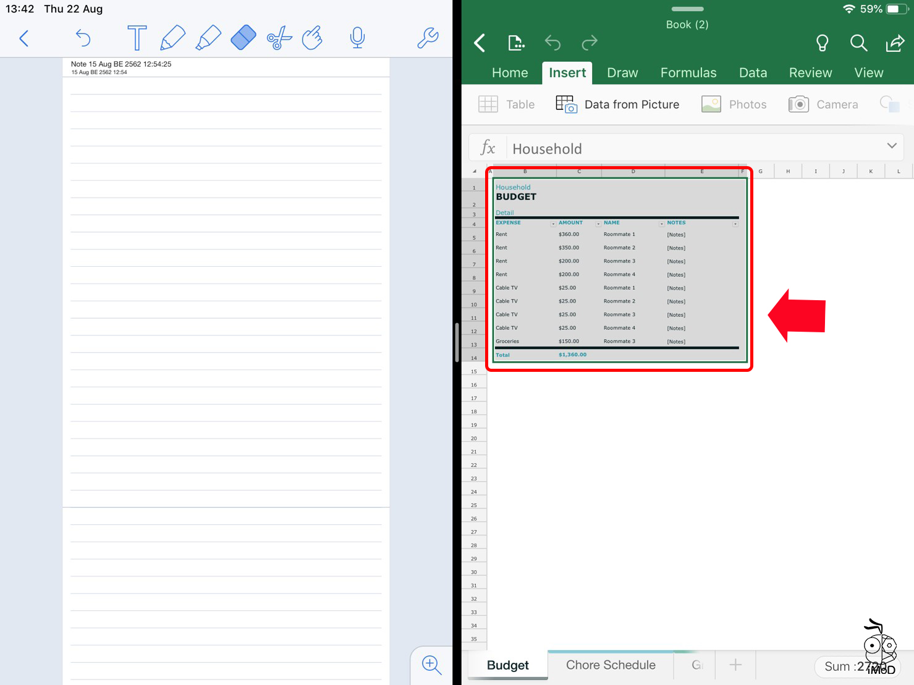Open the microphone audio recording tool

357,38
